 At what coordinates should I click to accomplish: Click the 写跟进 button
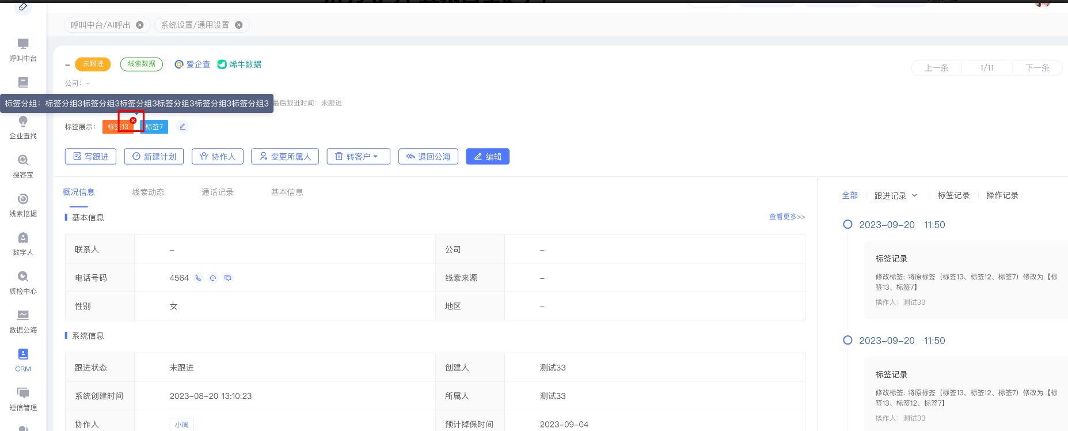(91, 157)
